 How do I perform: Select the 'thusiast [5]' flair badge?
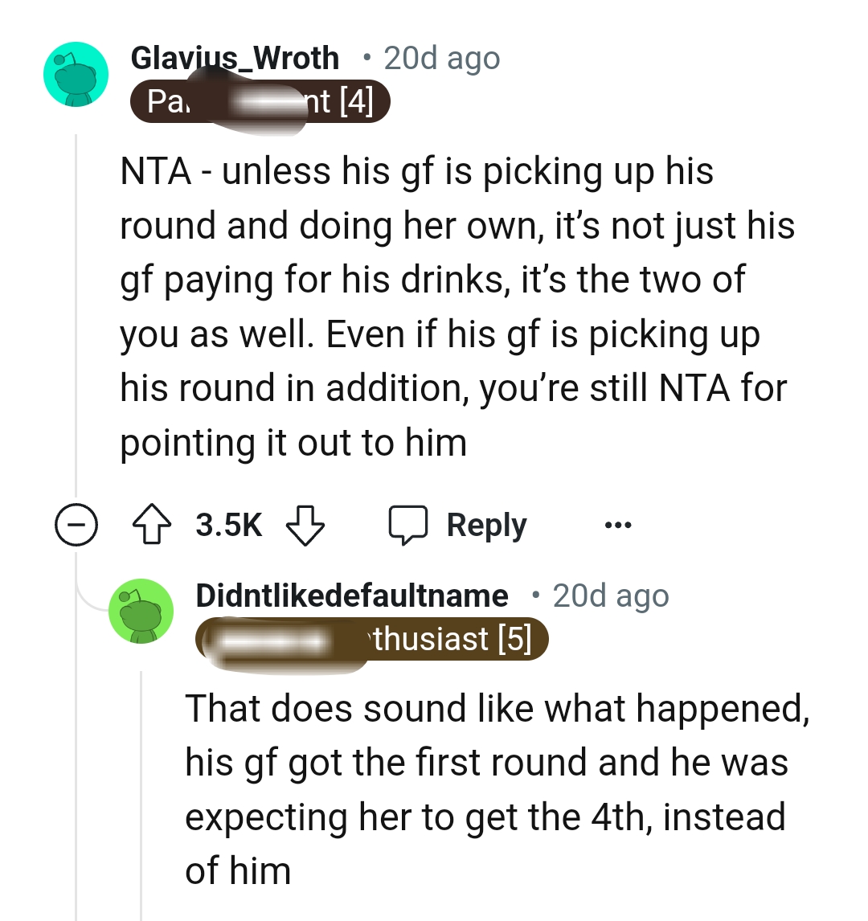coord(371,639)
